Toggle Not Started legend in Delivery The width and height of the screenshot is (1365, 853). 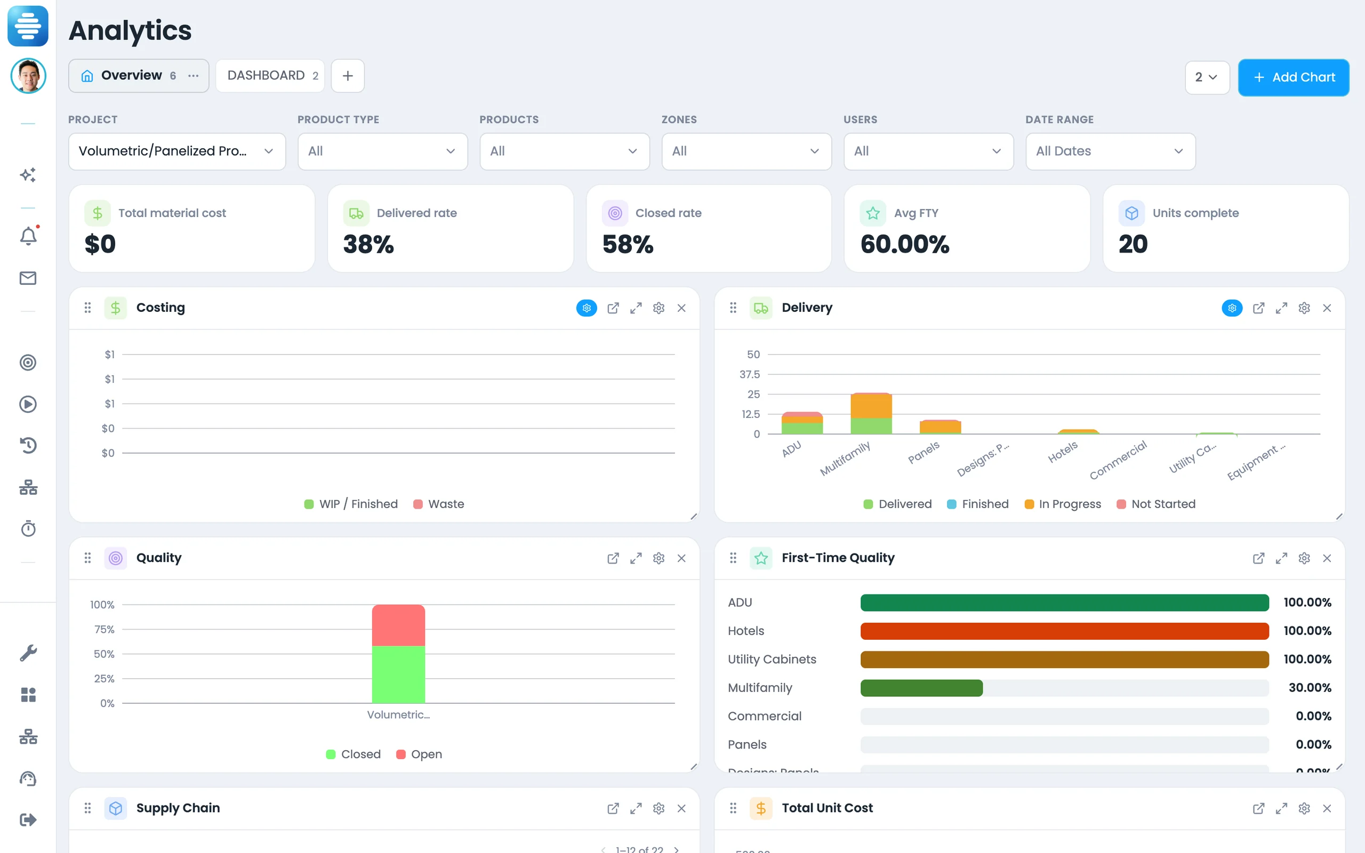[1156, 504]
